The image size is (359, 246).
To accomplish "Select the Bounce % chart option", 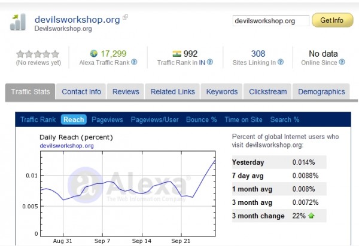I will pyautogui.click(x=202, y=119).
